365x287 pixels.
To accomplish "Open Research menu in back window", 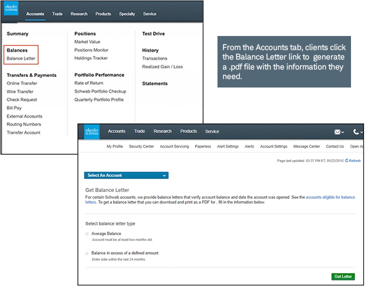I will pyautogui.click(x=79, y=14).
